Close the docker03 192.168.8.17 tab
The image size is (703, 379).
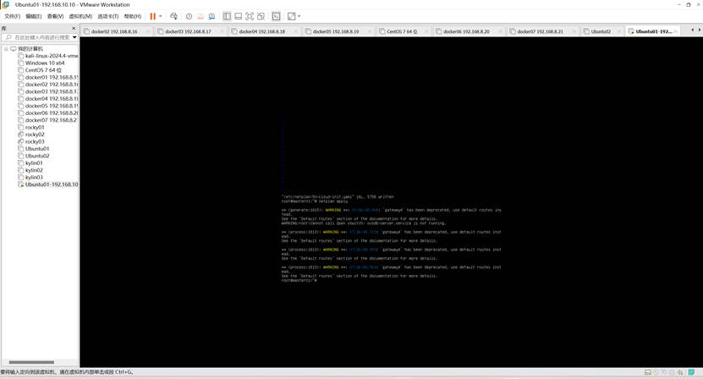(222, 31)
